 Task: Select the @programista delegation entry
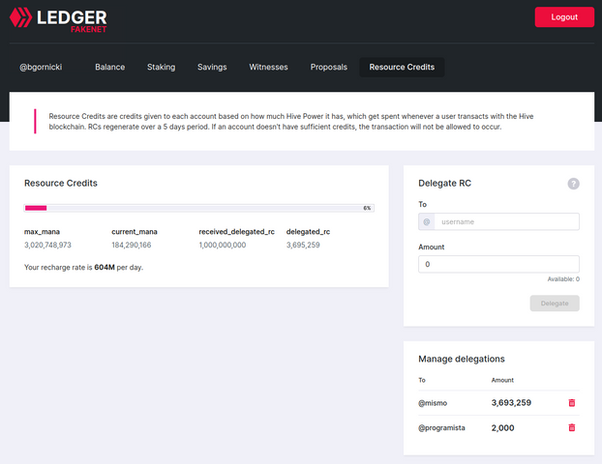tap(441, 427)
